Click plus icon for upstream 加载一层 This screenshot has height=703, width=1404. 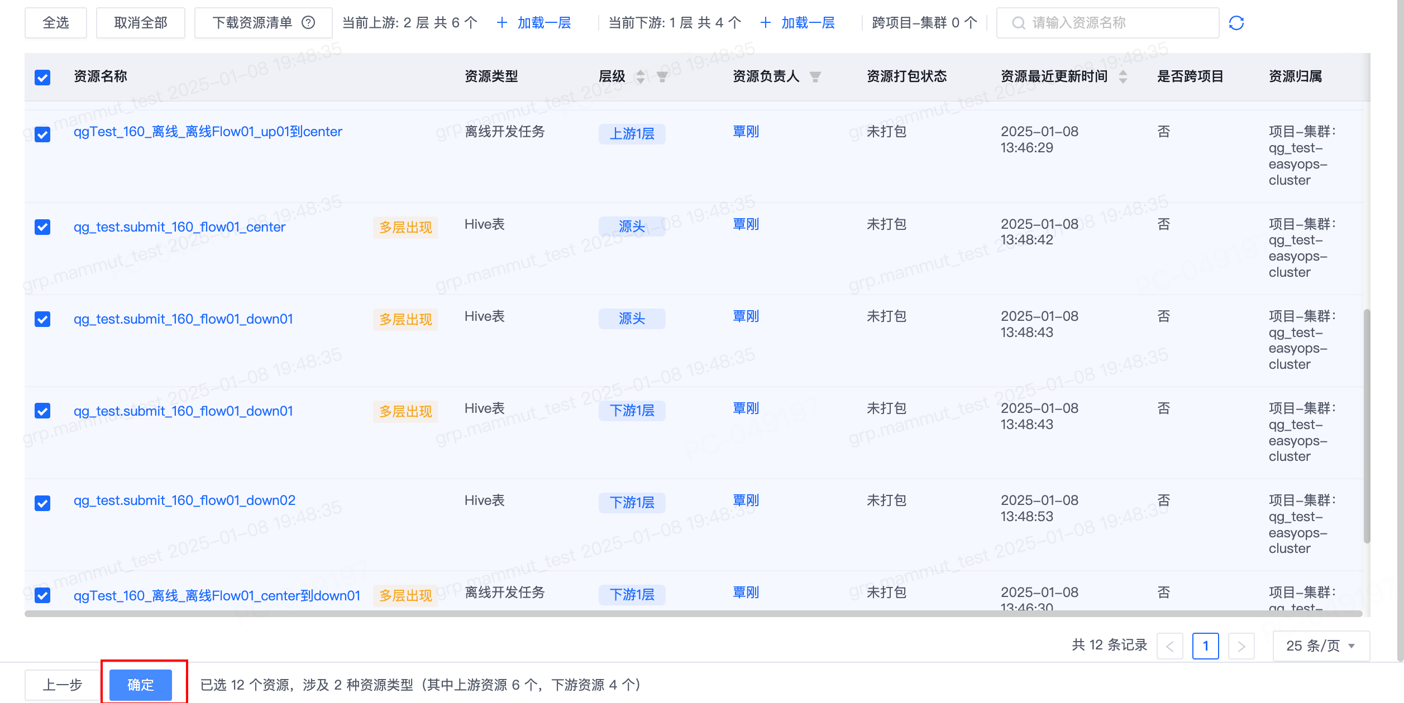click(x=502, y=23)
